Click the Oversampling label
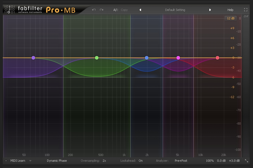Image resolution: width=253 pixels, height=168 pixels. 90,161
